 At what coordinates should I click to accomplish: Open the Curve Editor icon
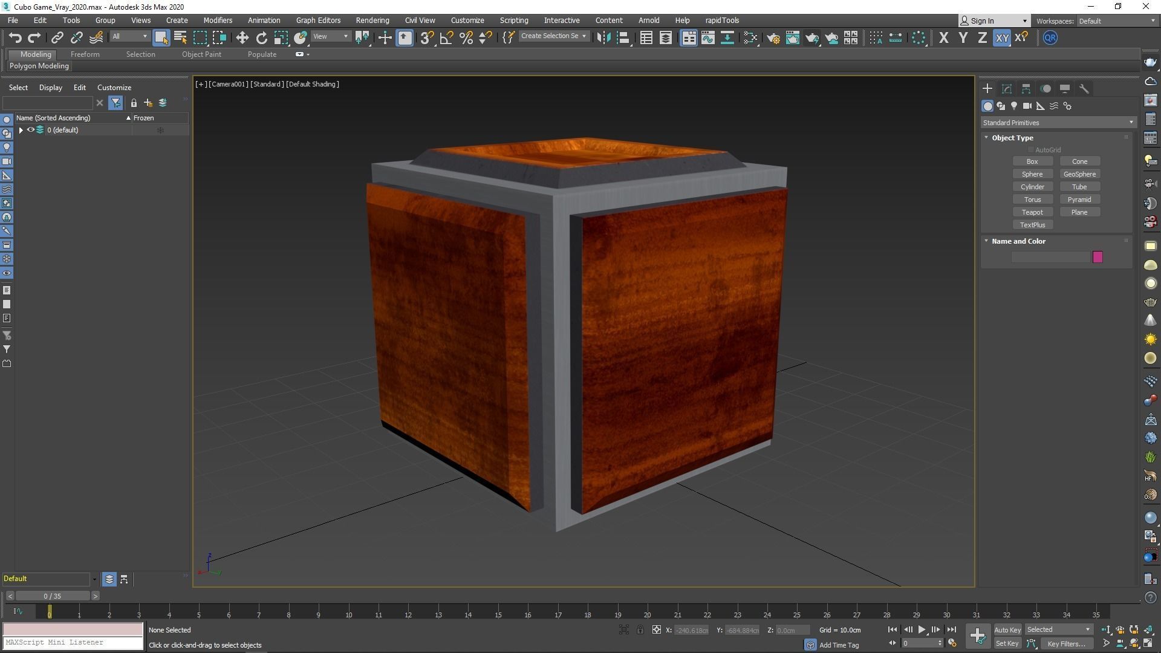click(x=707, y=37)
